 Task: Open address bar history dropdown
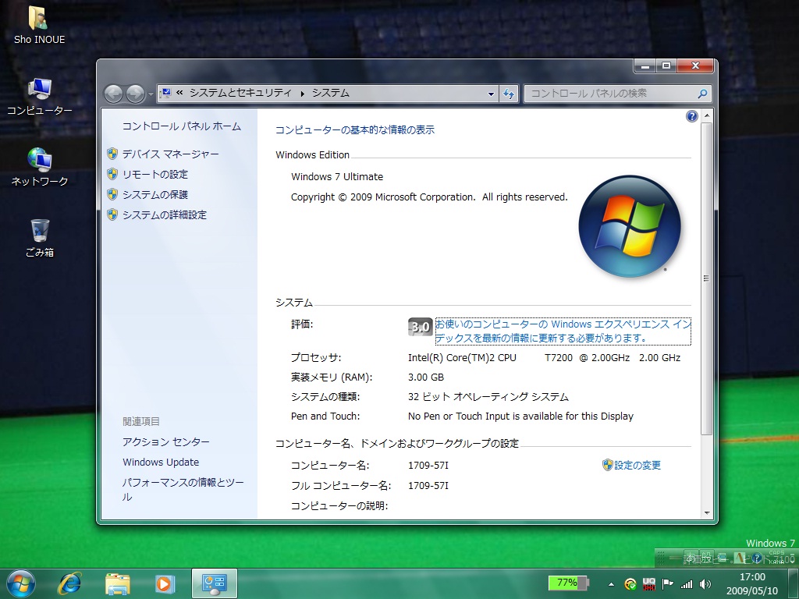click(x=492, y=94)
